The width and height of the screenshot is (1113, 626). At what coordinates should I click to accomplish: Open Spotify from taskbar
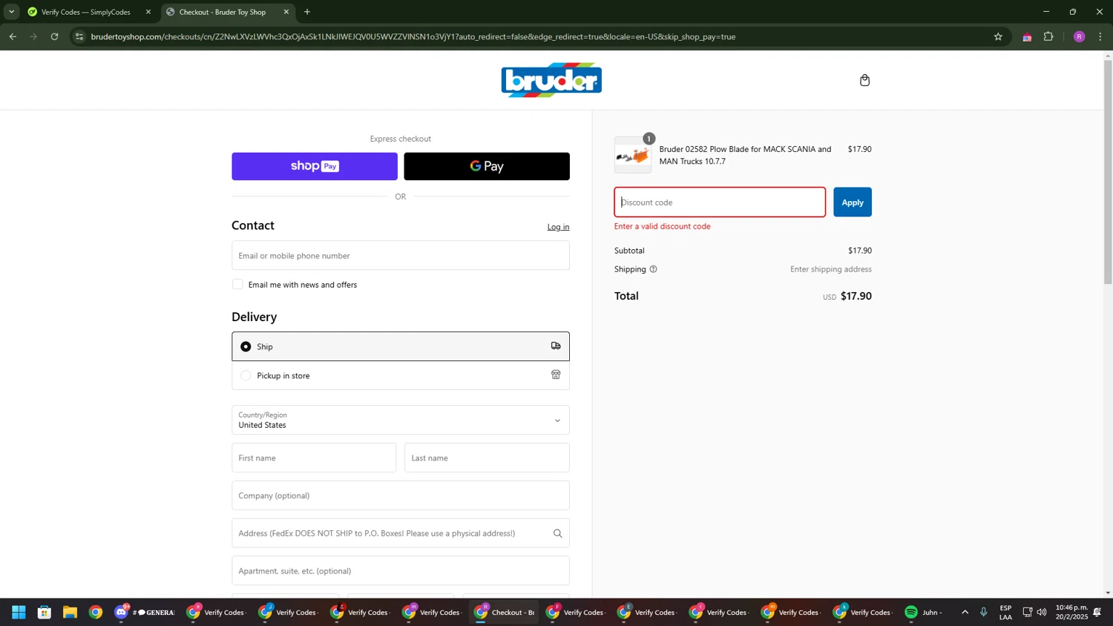(924, 612)
